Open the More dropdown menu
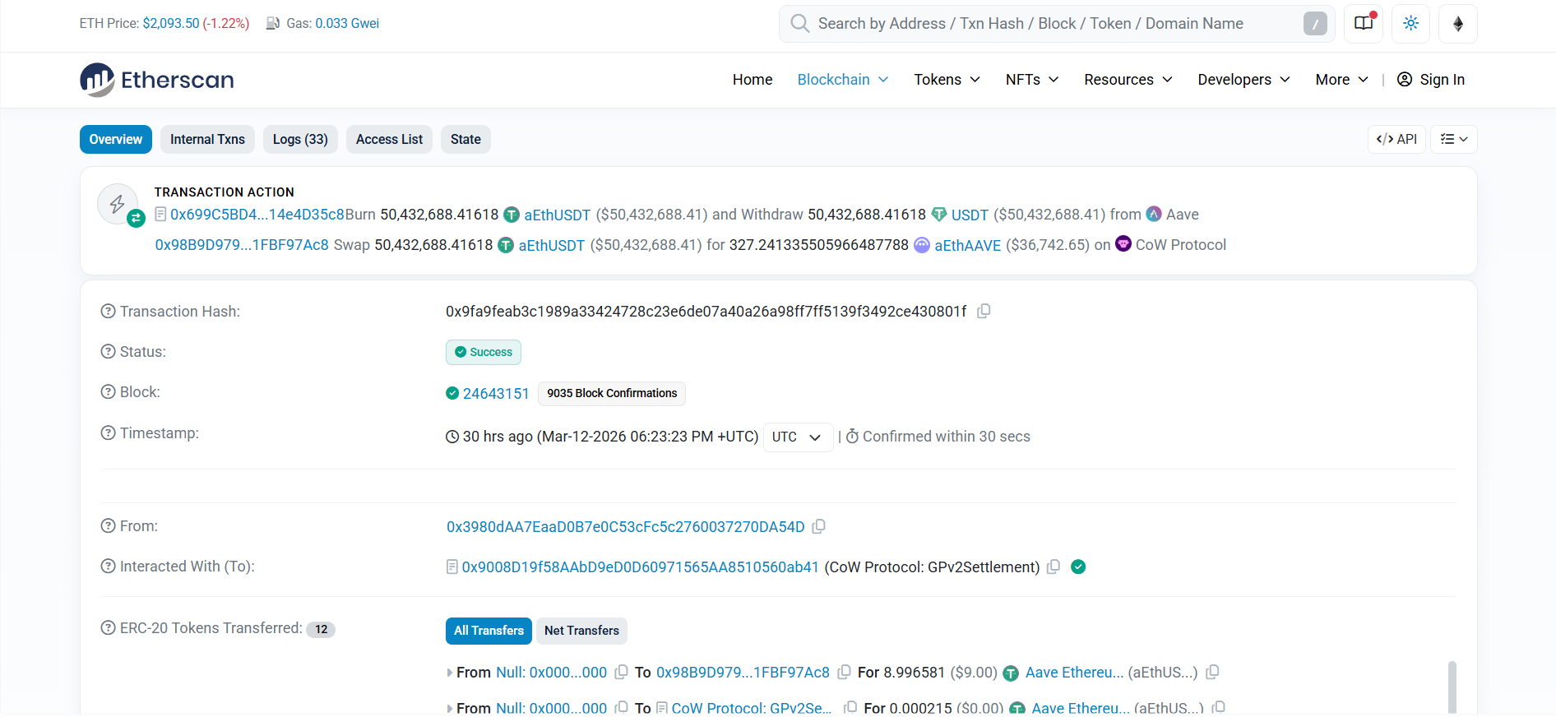Viewport: 1556px width, 717px height. (x=1342, y=79)
